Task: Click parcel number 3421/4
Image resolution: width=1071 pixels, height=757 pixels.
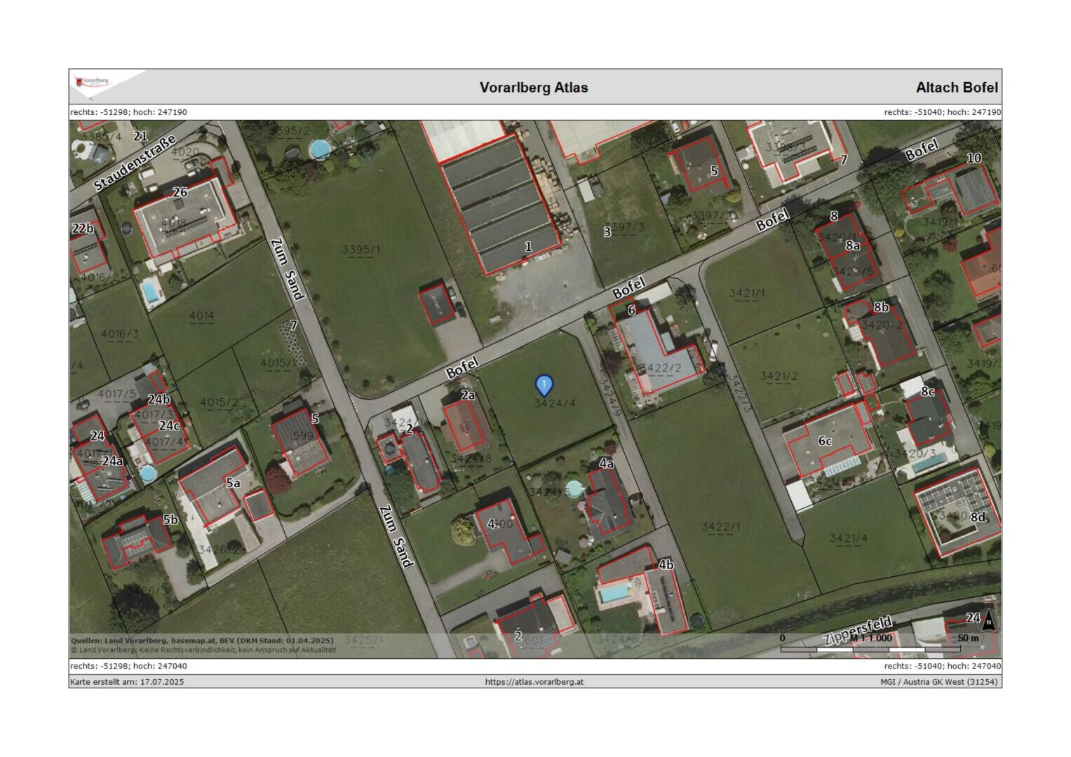Action: pos(848,538)
